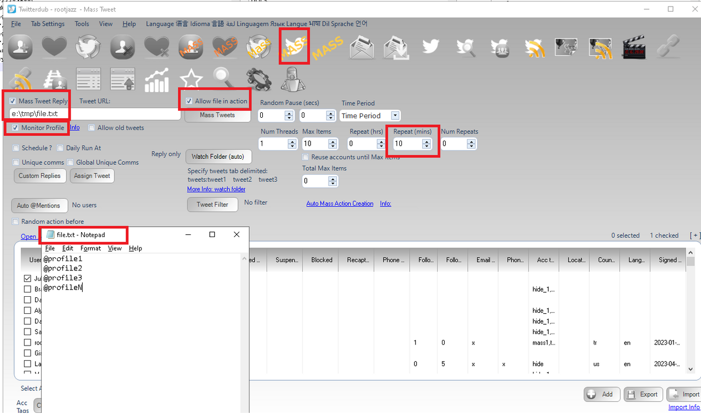Viewport: 701px width, 420px height.
Task: Click the Export accounts button
Action: (643, 394)
